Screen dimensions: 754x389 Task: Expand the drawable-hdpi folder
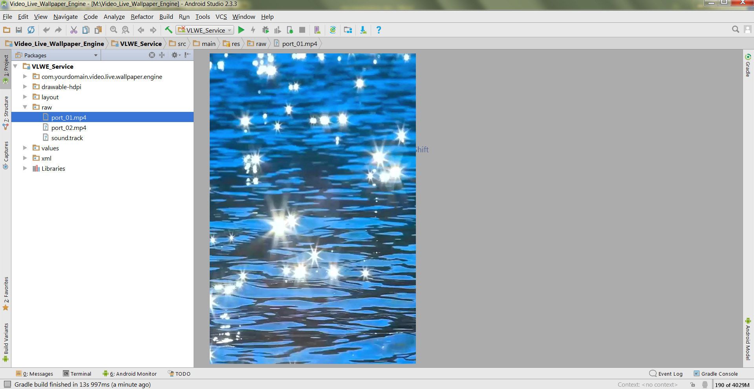click(x=25, y=87)
